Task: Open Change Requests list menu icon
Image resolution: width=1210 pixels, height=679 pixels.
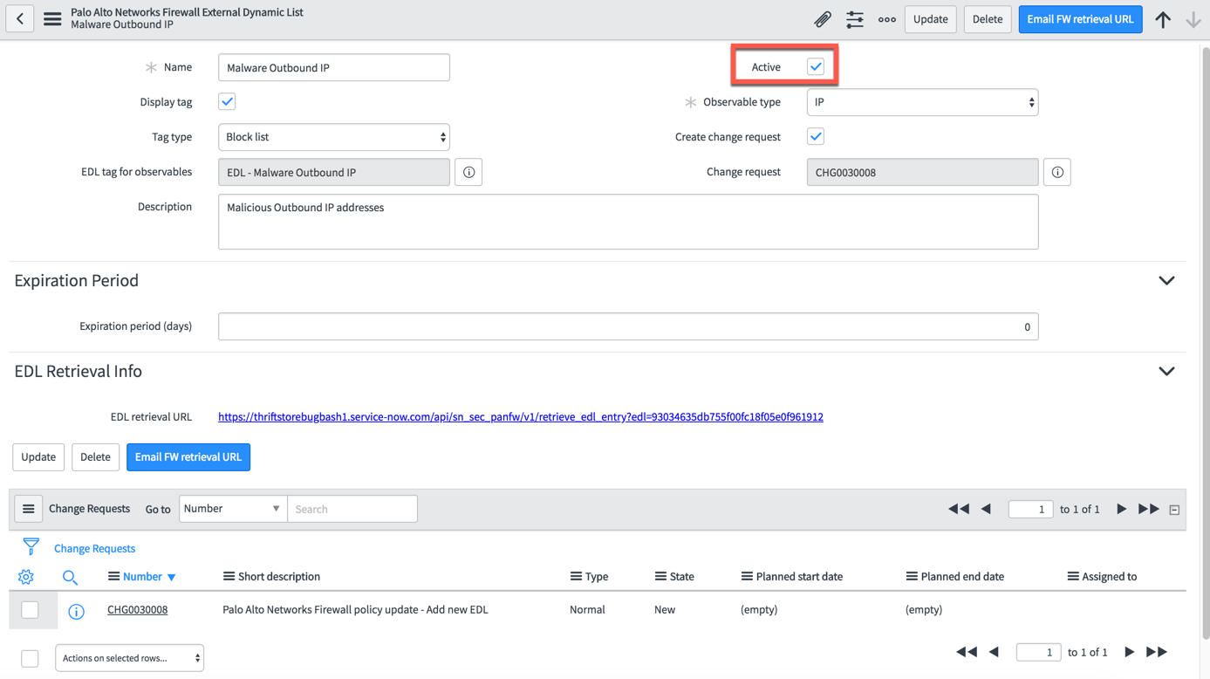Action: point(29,509)
